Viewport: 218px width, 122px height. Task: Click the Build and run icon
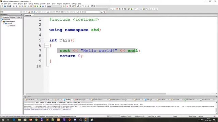point(40,6)
